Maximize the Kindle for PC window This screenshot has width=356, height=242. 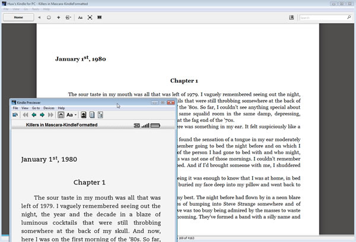pos(342,4)
